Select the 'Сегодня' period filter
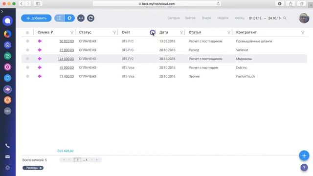313x176 pixels. click(174, 18)
